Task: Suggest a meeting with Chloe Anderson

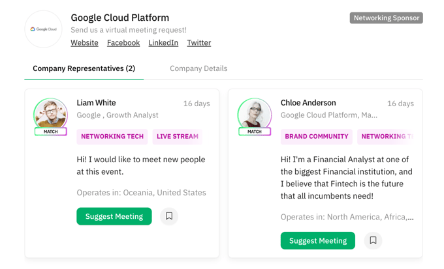Action: coord(318,240)
